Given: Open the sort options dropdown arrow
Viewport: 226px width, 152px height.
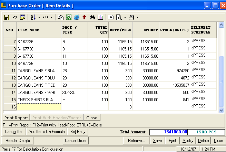Looking at the screenshot, I should tap(39, 18).
